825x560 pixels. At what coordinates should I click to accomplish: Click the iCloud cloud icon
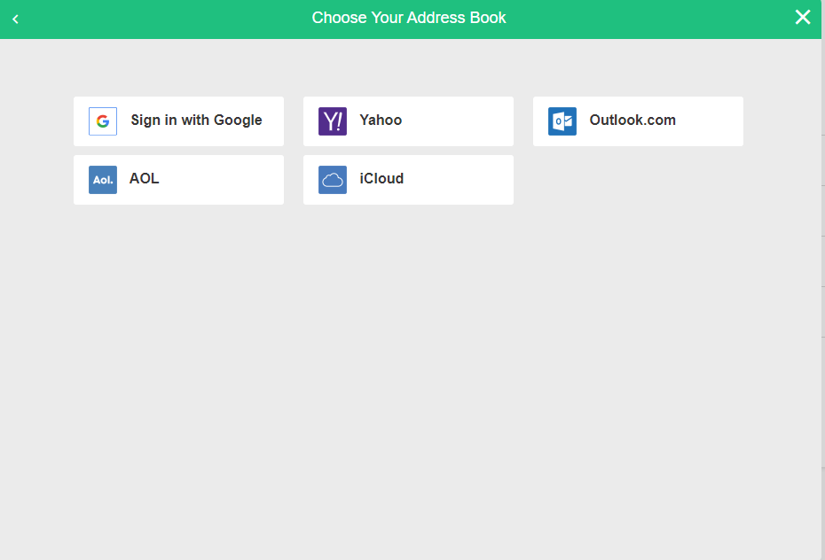click(x=333, y=180)
